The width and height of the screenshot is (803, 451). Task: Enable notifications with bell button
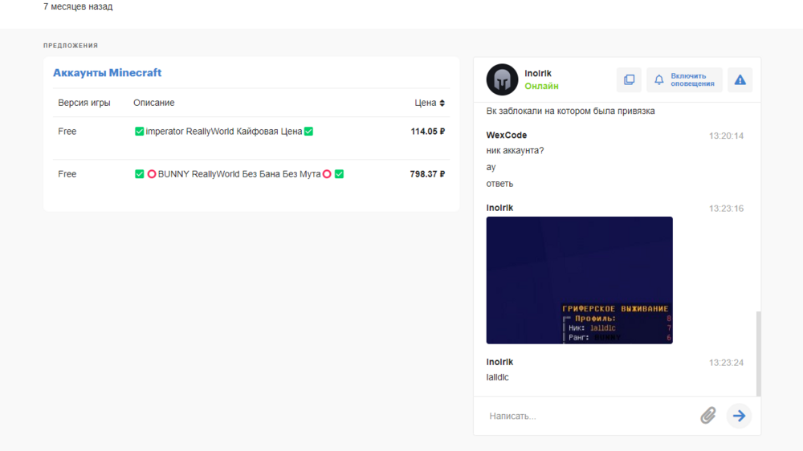pyautogui.click(x=684, y=80)
